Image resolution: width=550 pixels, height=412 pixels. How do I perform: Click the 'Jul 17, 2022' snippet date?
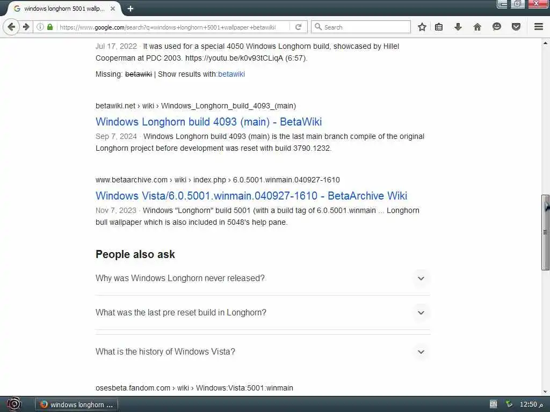[x=116, y=46]
